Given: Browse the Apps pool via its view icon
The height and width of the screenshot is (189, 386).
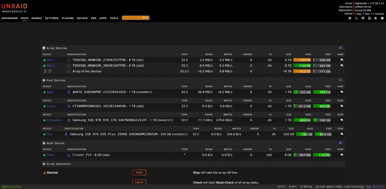Looking at the screenshot, I should (x=342, y=92).
